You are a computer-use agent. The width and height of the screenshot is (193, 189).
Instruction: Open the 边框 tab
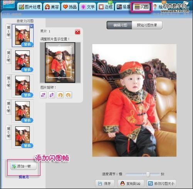point(106,7)
